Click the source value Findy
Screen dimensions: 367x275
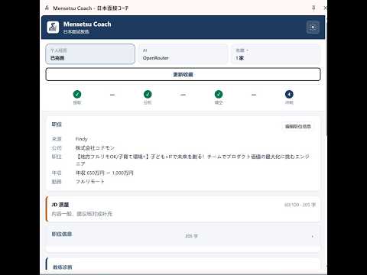tap(81, 139)
